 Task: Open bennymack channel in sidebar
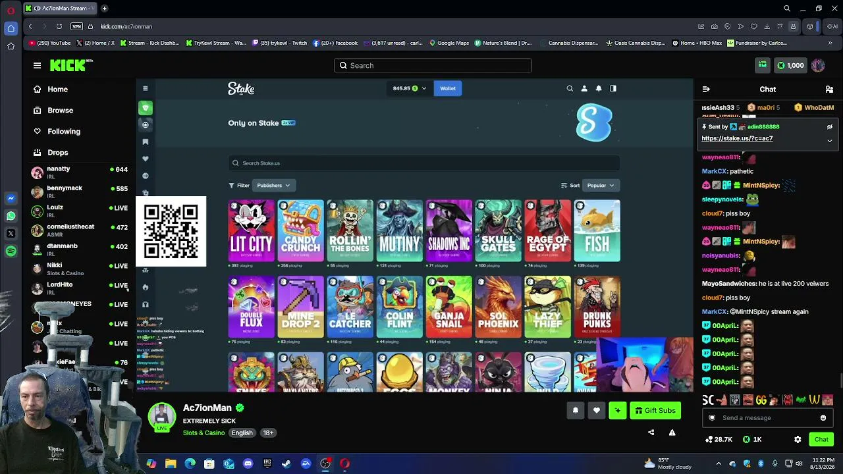click(79, 192)
